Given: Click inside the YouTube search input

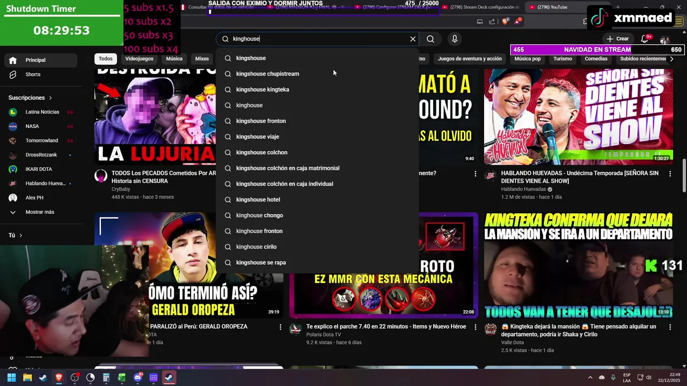Looking at the screenshot, I should coord(317,39).
